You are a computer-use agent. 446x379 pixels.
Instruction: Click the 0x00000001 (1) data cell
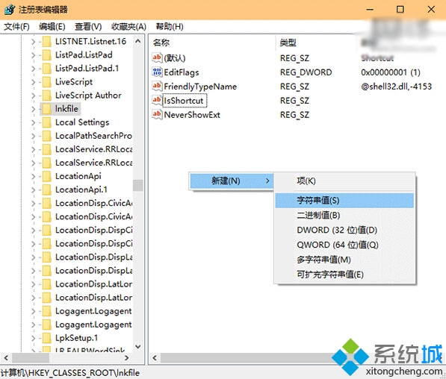pos(391,72)
